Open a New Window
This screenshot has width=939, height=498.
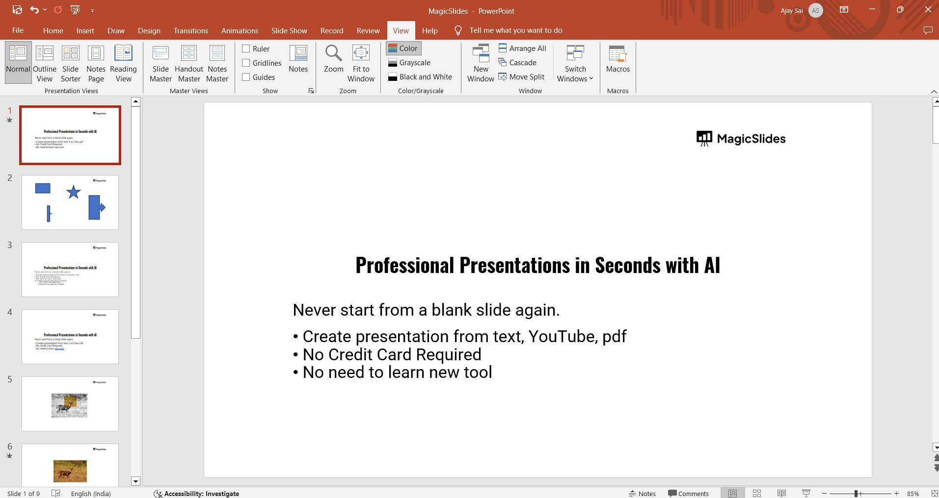(x=481, y=63)
